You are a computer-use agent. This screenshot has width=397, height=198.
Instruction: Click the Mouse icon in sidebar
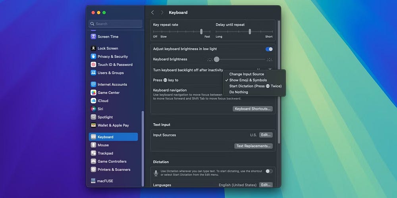click(93, 145)
